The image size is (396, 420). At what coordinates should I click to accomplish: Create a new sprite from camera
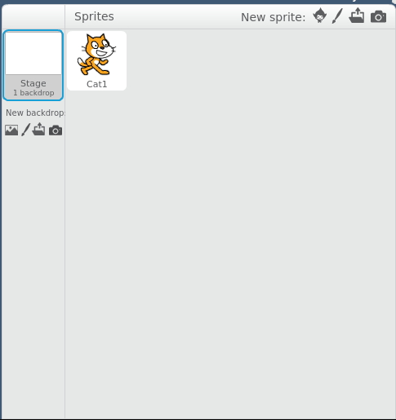tap(378, 16)
